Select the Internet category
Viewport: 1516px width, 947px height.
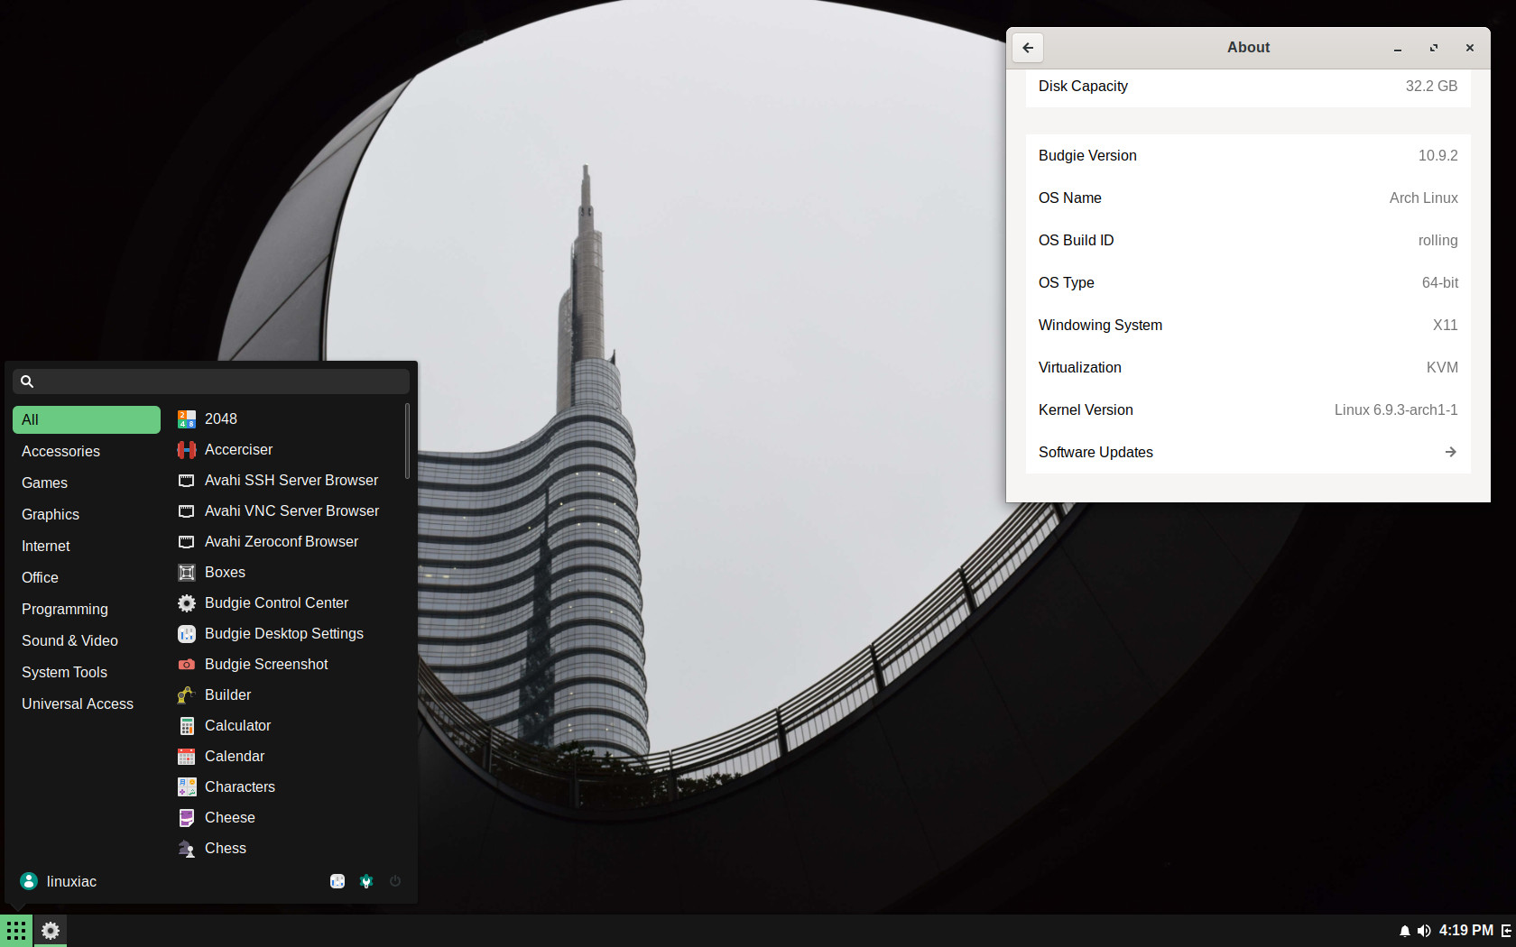[87, 546]
